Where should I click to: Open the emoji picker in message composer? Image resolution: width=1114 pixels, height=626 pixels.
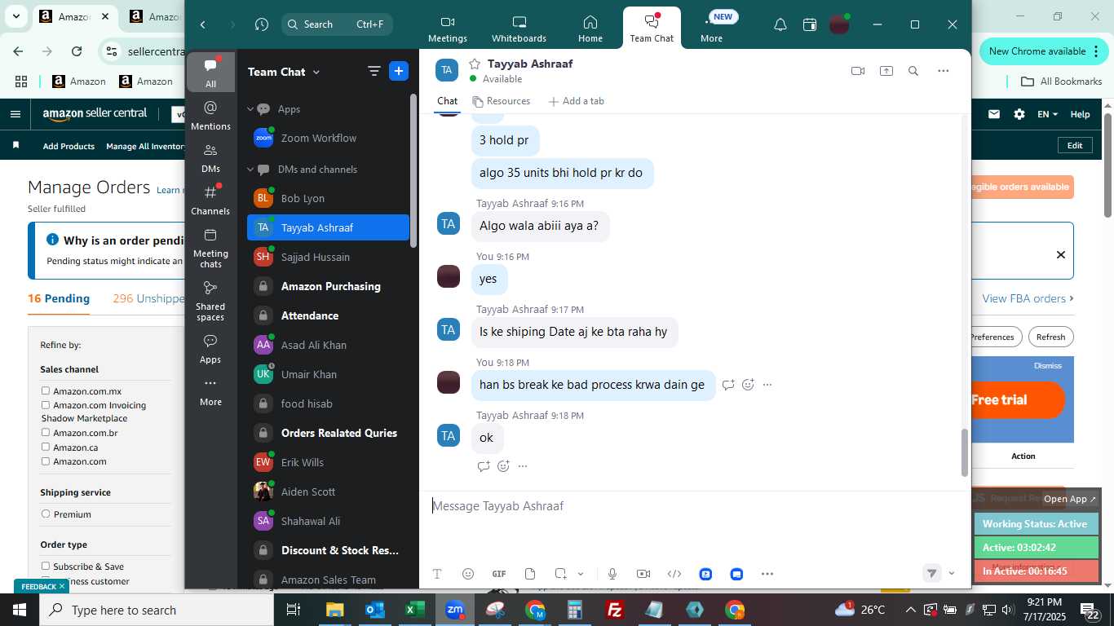(x=468, y=574)
